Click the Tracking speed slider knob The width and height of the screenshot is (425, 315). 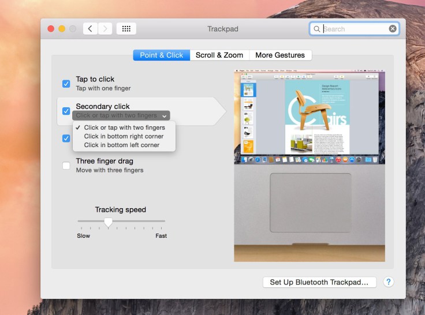point(108,222)
